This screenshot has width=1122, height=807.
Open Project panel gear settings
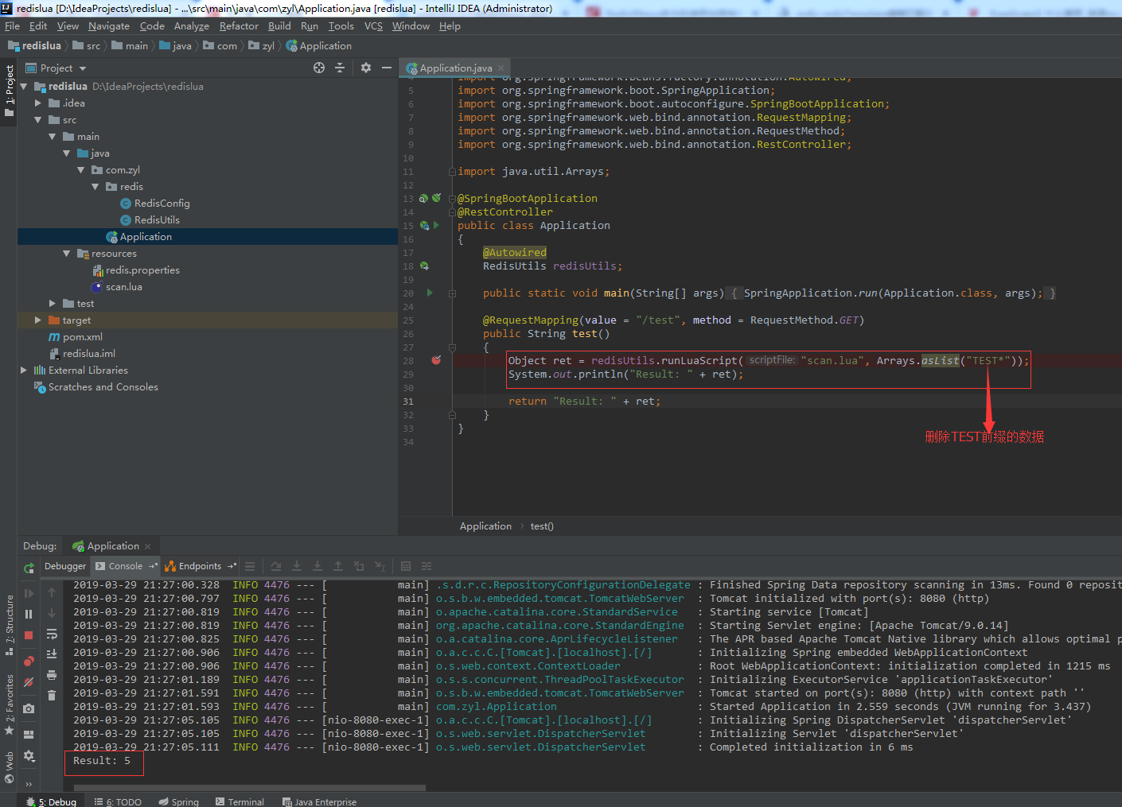[x=366, y=68]
